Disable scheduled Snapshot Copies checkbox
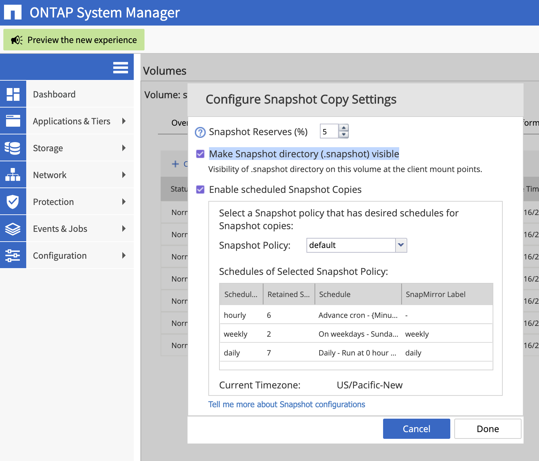The width and height of the screenshot is (539, 461). [x=200, y=190]
